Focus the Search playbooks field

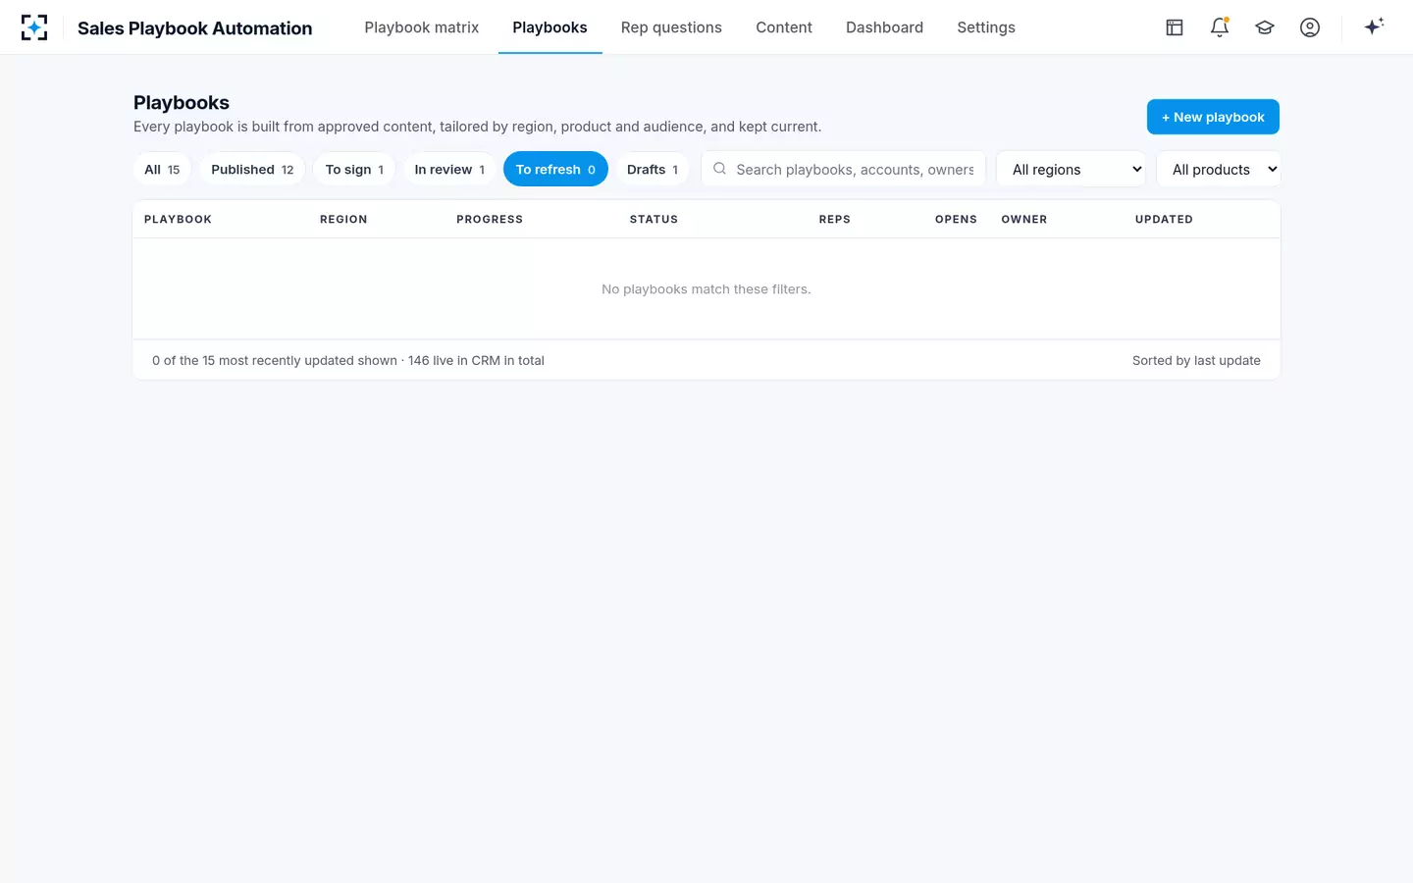[844, 169]
